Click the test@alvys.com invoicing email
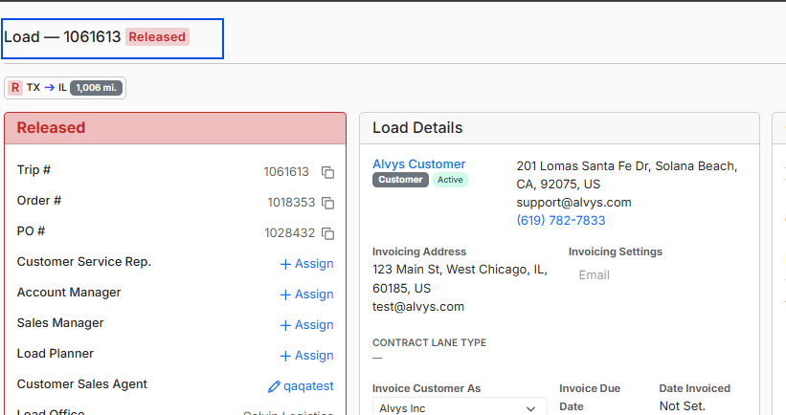This screenshot has width=786, height=415. click(418, 306)
